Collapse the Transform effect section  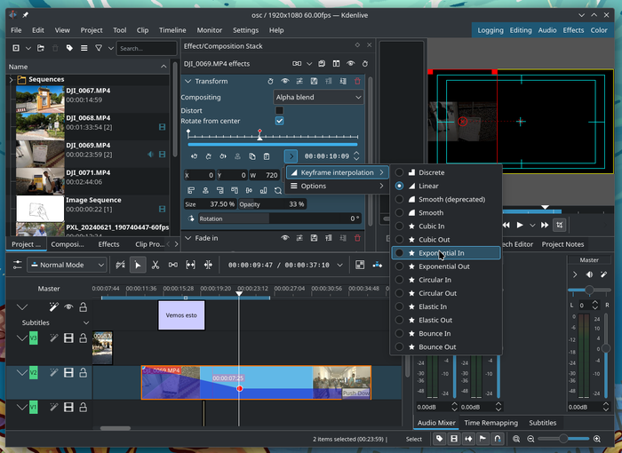187,81
